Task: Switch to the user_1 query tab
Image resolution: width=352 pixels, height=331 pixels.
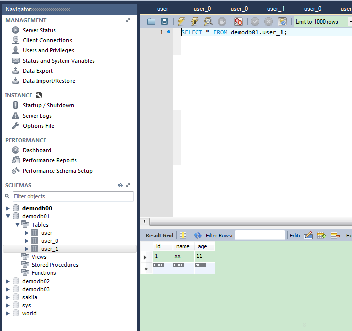Action: (x=275, y=9)
